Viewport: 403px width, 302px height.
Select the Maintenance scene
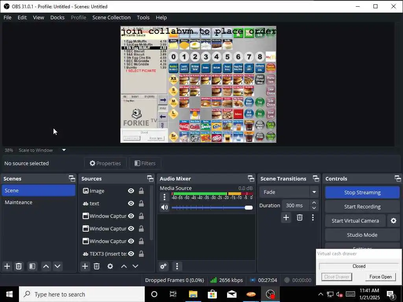(x=39, y=203)
